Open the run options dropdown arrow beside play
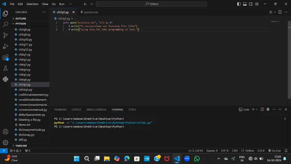 (x=275, y=12)
